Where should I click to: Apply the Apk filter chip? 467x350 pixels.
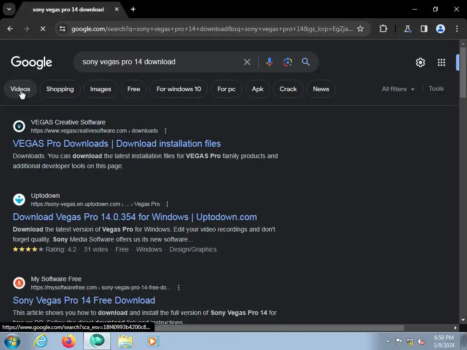[258, 89]
